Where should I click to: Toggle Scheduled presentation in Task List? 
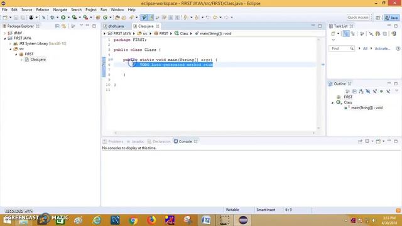tap(353, 33)
